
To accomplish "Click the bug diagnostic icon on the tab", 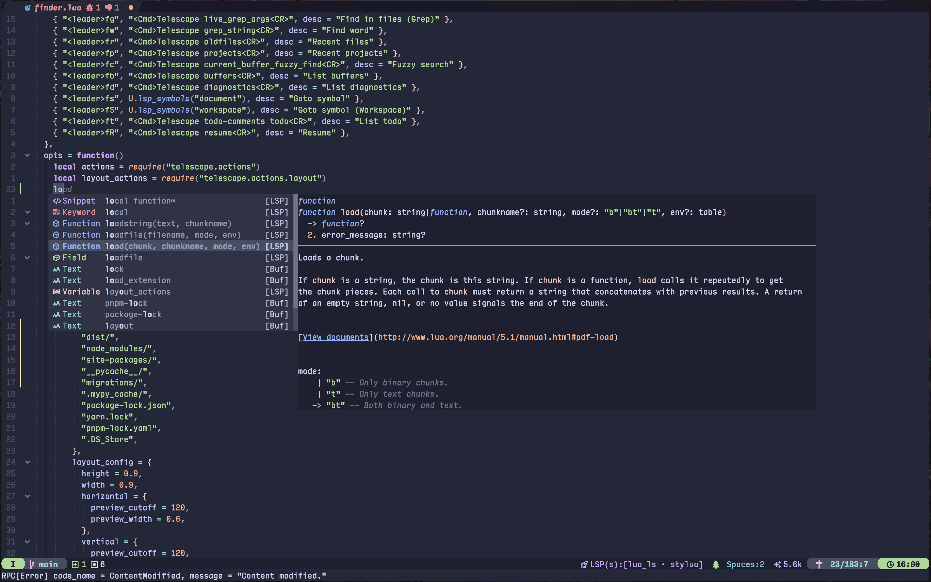I will tap(90, 7).
